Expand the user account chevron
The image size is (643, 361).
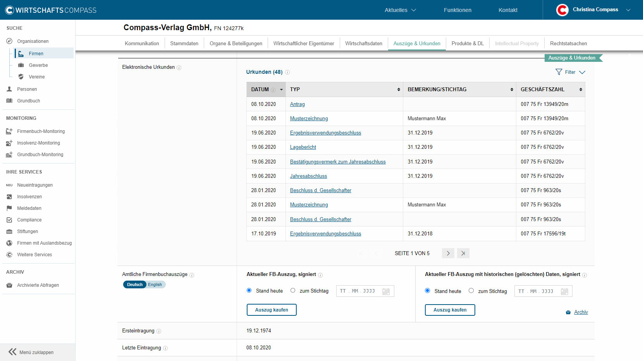pos(628,10)
